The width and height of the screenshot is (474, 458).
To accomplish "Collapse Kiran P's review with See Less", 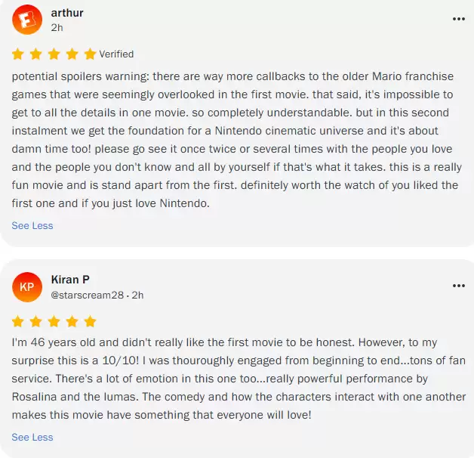I will tap(32, 437).
